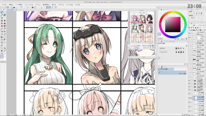Zoom out in the Navigator panel
Screen dimensions: 206x116
(x=146, y=46)
